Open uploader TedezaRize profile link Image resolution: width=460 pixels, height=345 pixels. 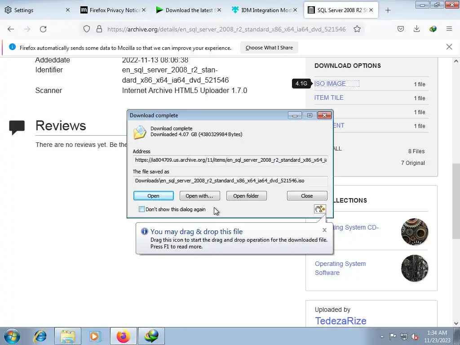pyautogui.click(x=341, y=321)
